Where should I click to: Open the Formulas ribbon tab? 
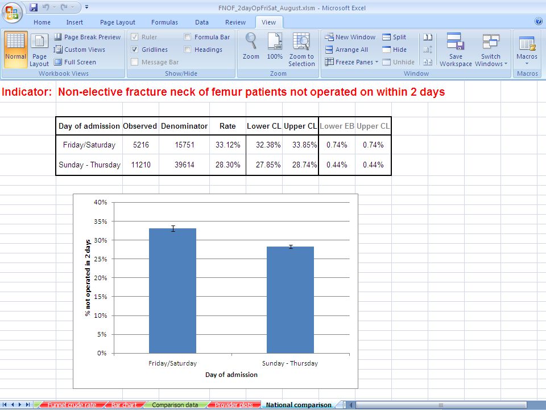click(x=164, y=22)
